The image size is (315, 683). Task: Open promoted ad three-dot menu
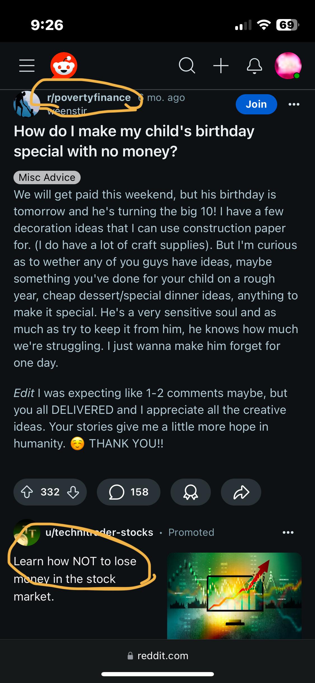(x=288, y=532)
